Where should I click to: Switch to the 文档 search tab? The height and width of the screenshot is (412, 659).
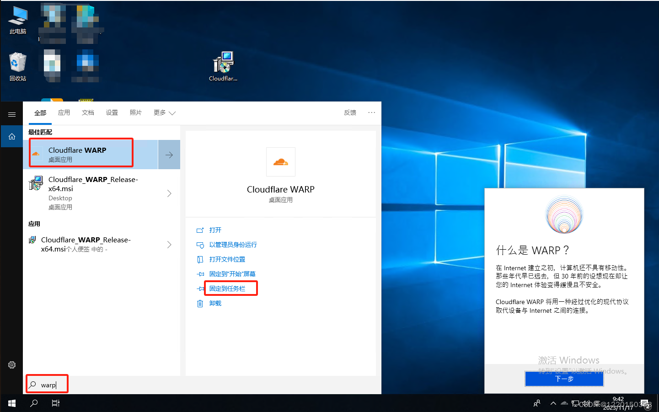coord(88,112)
